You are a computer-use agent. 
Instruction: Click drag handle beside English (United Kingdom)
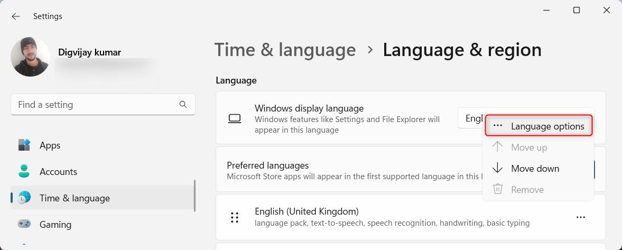click(235, 217)
